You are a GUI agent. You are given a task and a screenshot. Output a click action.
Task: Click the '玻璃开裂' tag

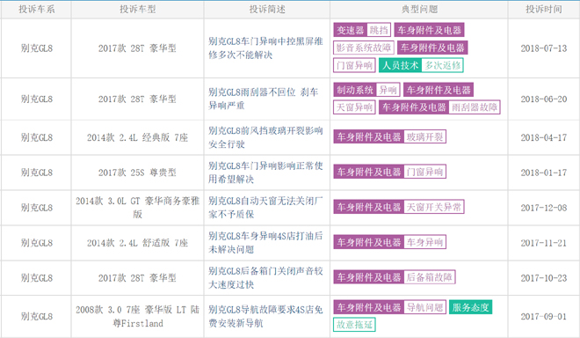[x=424, y=136]
